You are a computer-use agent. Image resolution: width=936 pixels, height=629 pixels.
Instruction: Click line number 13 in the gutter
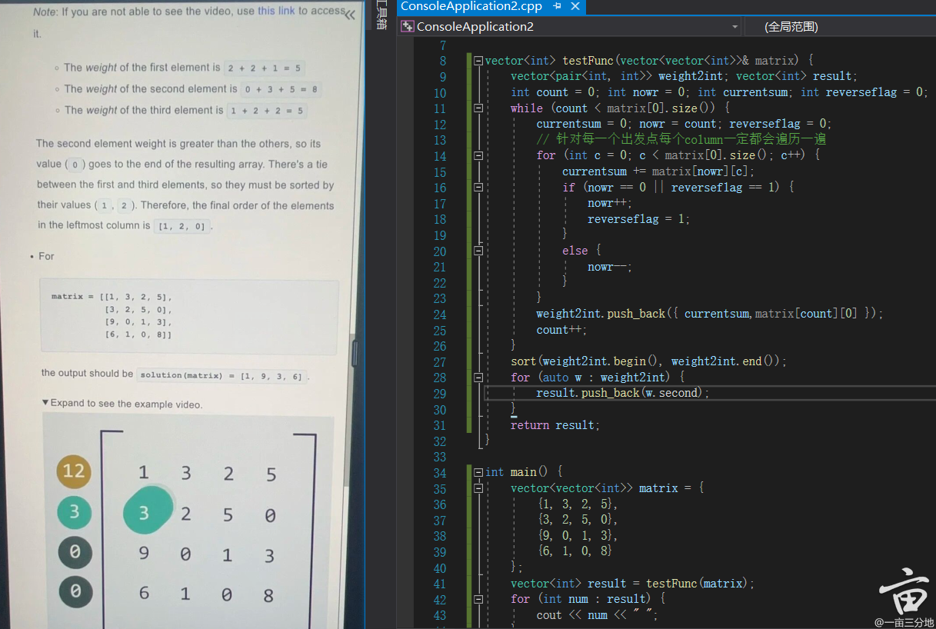pyautogui.click(x=439, y=140)
